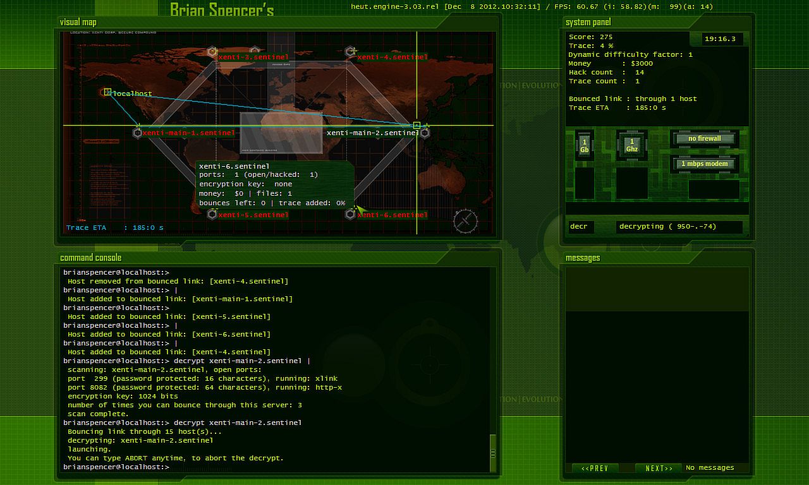Screen dimensions: 809x485
Task: Click the blue Trace ETA text on map
Action: pos(115,228)
